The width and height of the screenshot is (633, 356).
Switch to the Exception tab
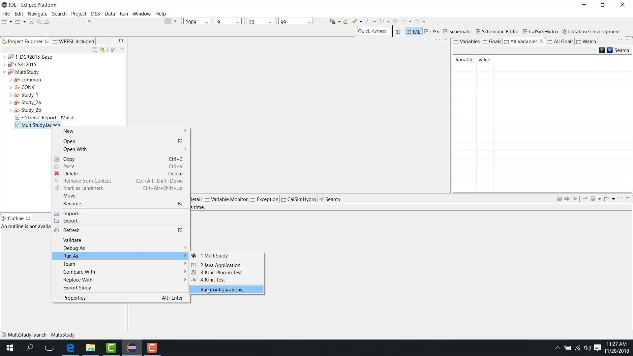[264, 199]
